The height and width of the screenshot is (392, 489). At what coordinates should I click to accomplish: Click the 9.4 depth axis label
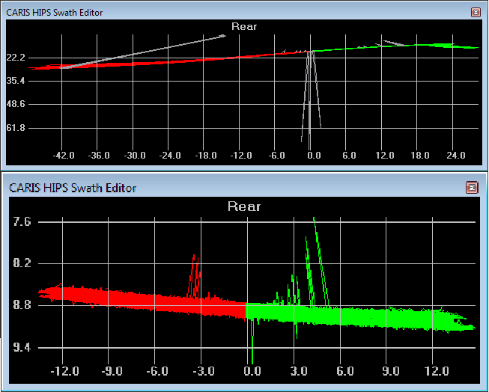22,347
